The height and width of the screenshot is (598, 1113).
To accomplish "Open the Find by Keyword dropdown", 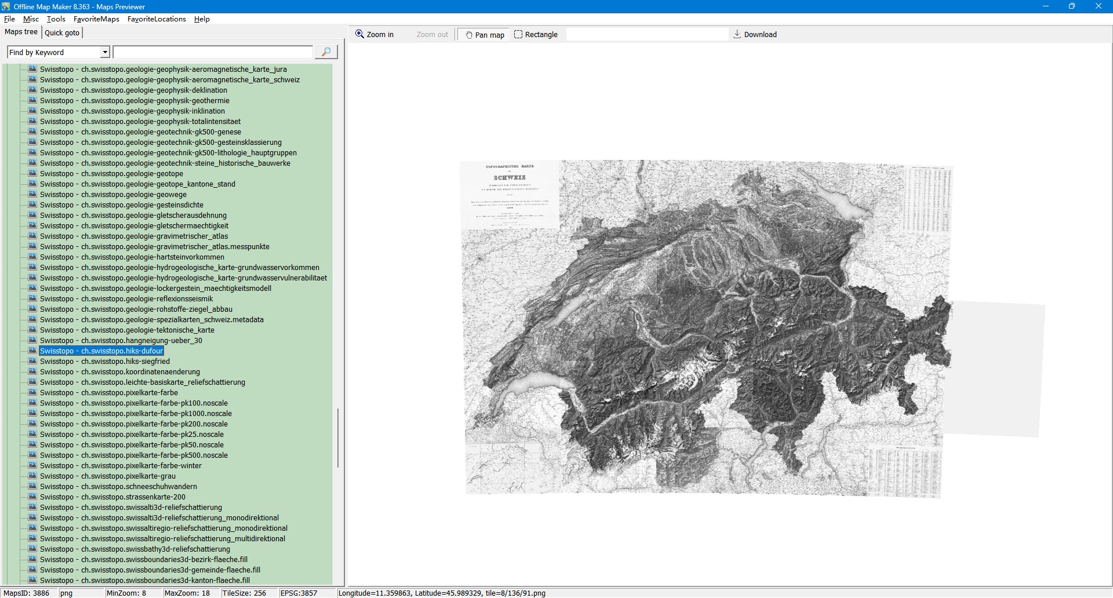I will click(x=105, y=53).
